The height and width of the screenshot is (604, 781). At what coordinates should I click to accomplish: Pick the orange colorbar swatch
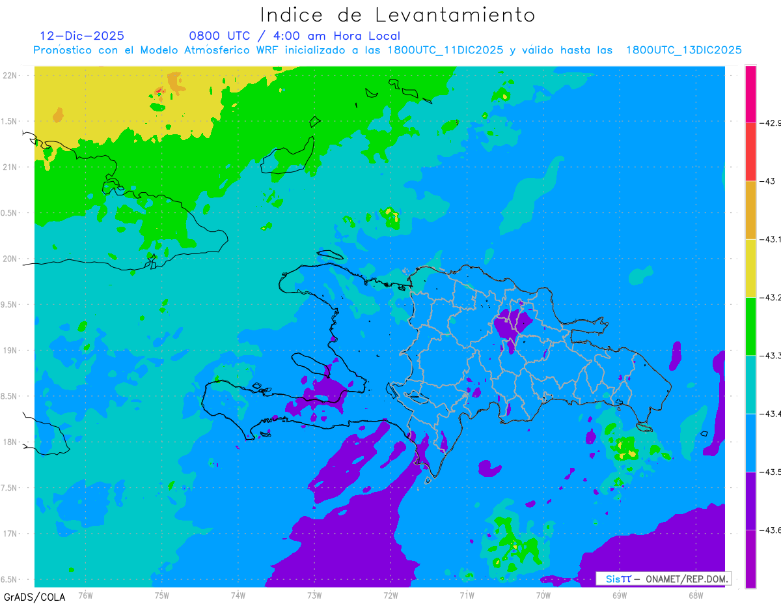pyautogui.click(x=750, y=210)
